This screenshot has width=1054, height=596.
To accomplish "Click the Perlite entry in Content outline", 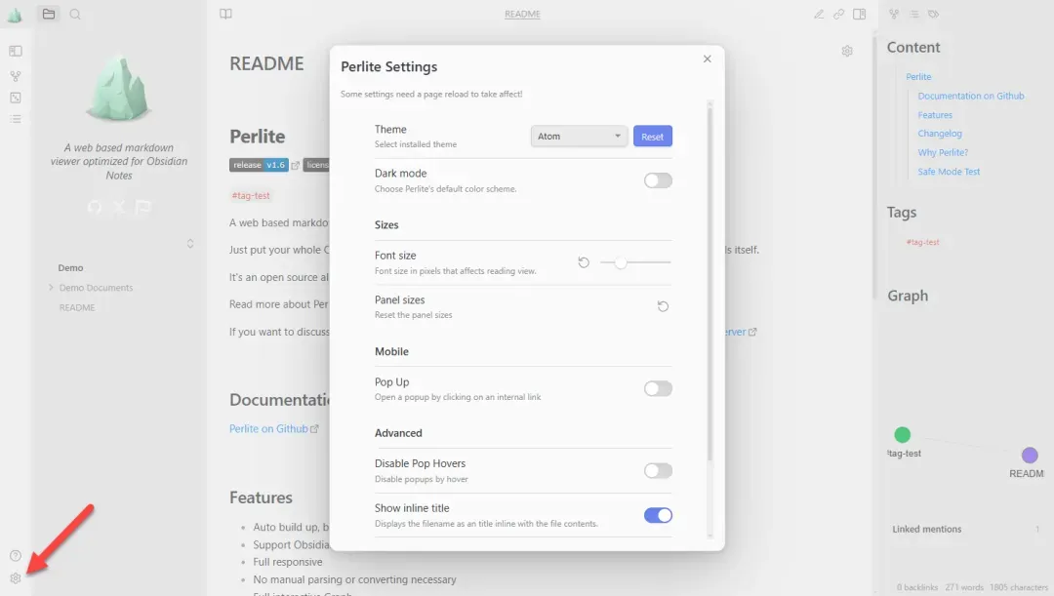I will pyautogui.click(x=918, y=77).
